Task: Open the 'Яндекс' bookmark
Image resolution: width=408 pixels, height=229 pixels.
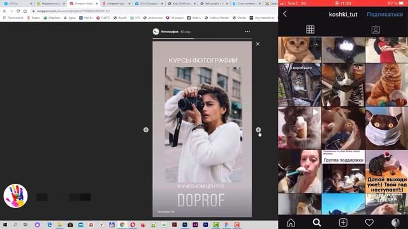Action: (34, 18)
